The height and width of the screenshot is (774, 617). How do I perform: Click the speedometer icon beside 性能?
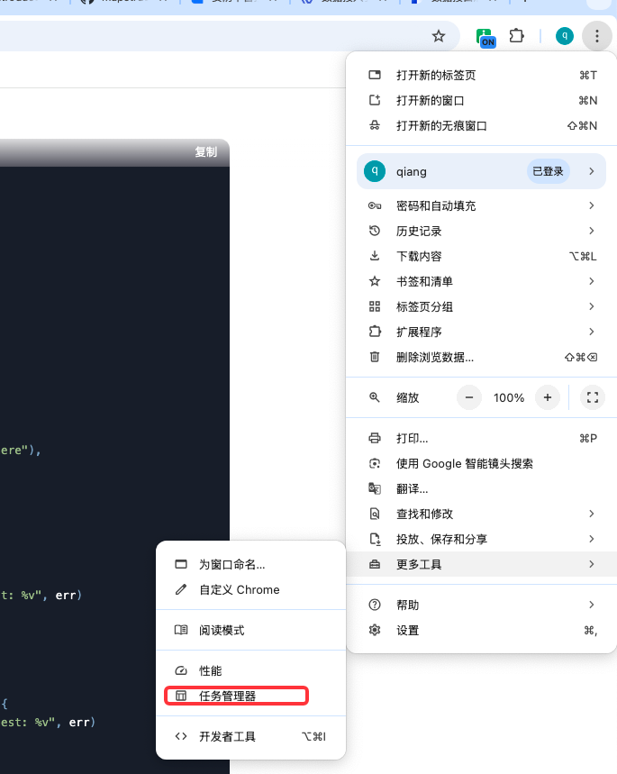coord(181,671)
